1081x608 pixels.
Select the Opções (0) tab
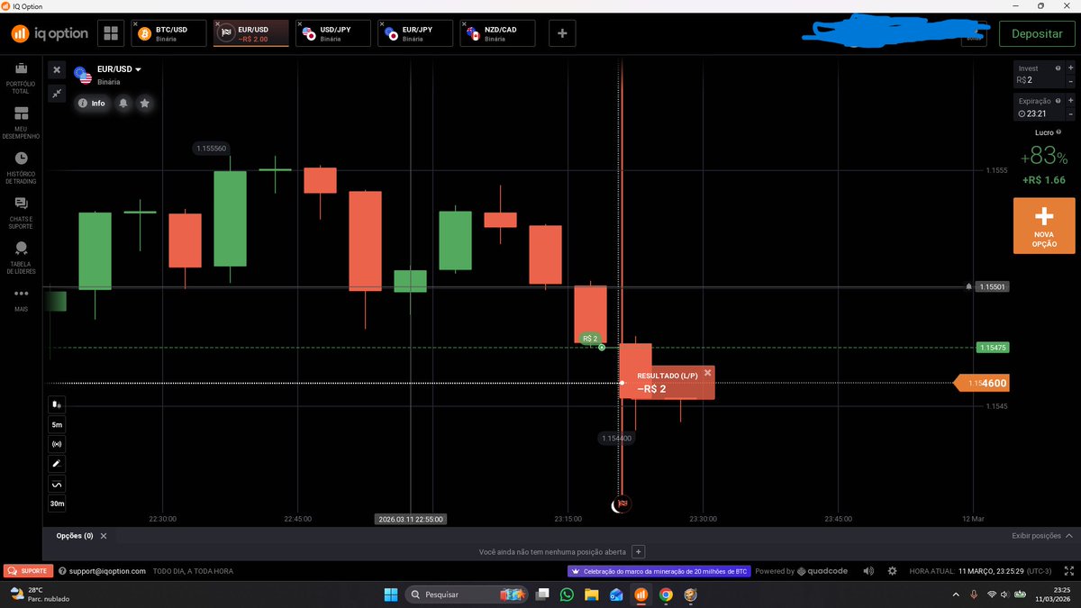coord(75,536)
